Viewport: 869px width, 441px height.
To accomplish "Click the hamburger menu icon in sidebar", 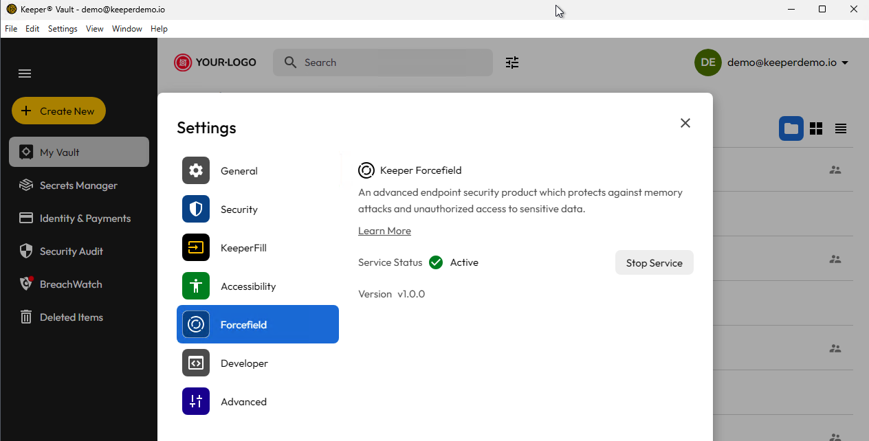I will click(x=25, y=73).
